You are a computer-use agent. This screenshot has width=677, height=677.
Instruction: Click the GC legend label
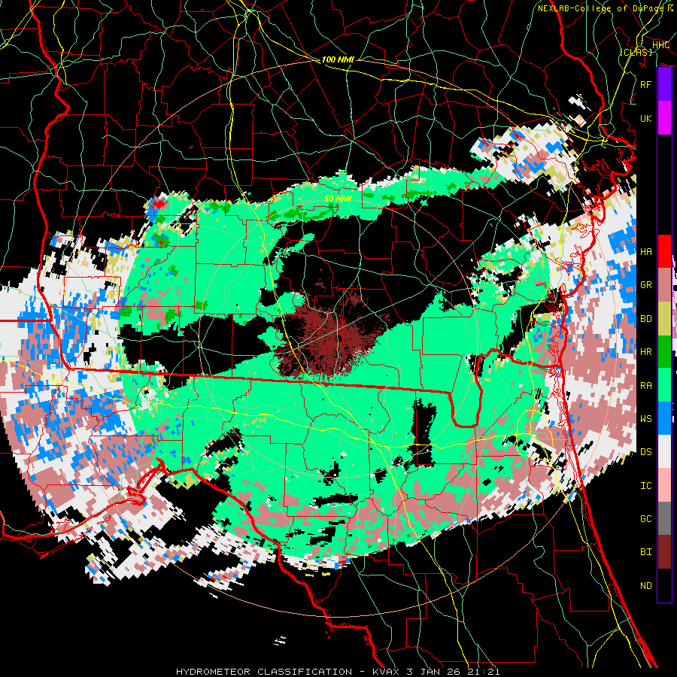[x=645, y=519]
